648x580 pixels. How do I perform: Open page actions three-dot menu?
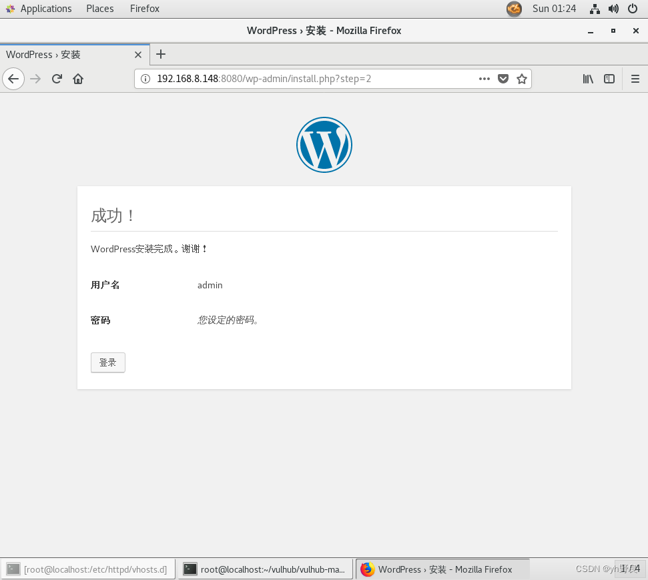coord(484,79)
